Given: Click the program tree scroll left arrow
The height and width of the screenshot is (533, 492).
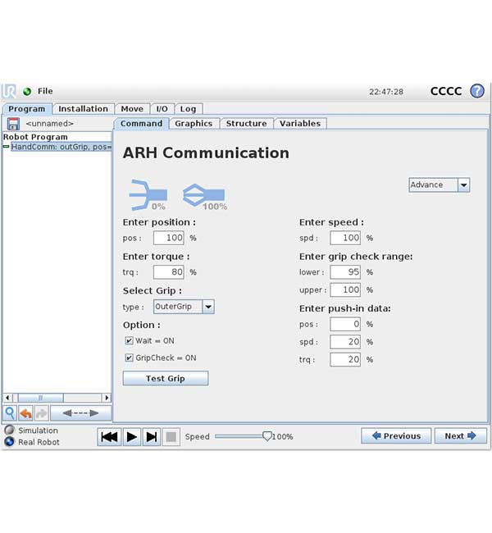Looking at the screenshot, I should click(7, 398).
